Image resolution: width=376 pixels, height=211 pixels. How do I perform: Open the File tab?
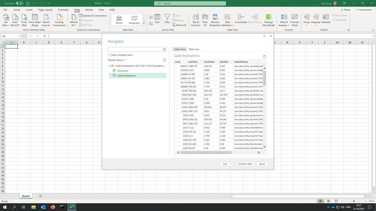coord(5,10)
